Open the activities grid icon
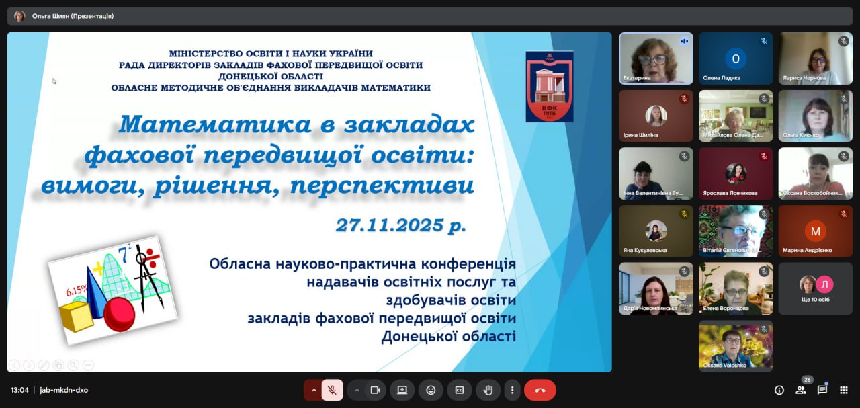The height and width of the screenshot is (408, 860). point(844,390)
